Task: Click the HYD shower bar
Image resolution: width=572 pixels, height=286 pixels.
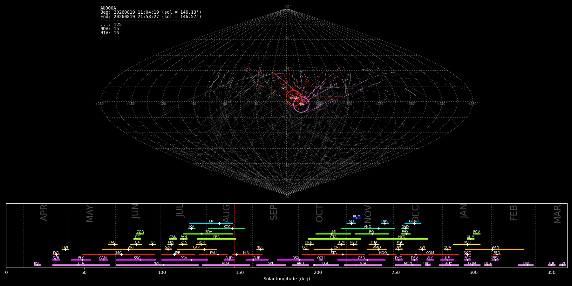Action: (x=402, y=239)
